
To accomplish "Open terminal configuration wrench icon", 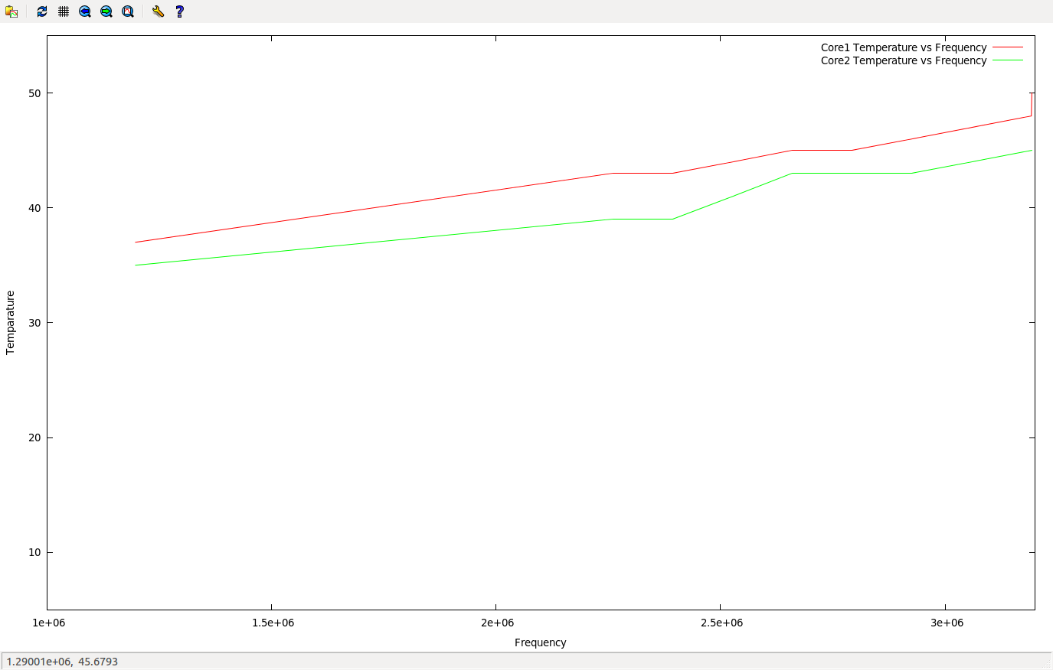I will coord(158,11).
